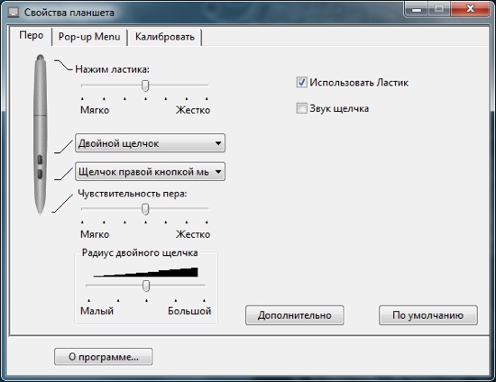Click the Нажим ластика slider thumb

[x=145, y=86]
